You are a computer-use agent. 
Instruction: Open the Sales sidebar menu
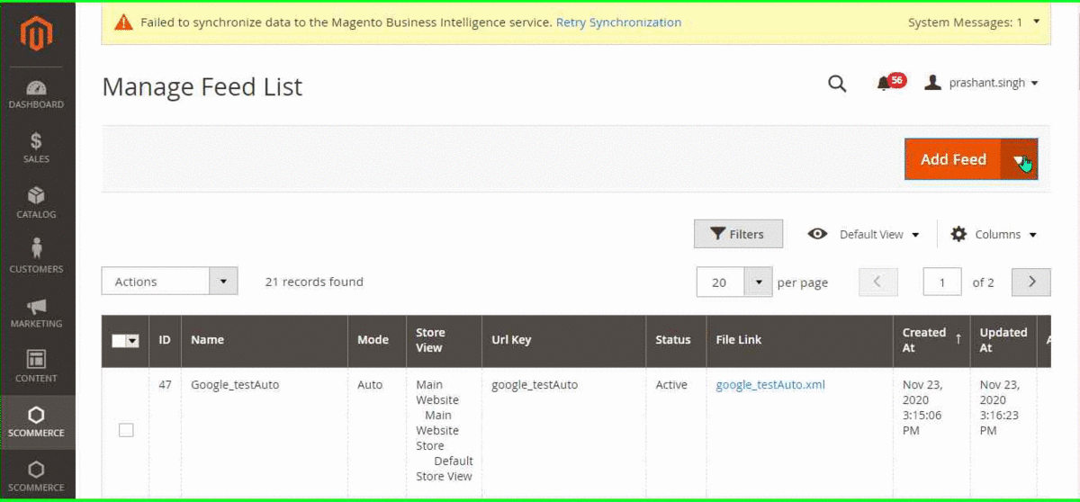point(37,148)
